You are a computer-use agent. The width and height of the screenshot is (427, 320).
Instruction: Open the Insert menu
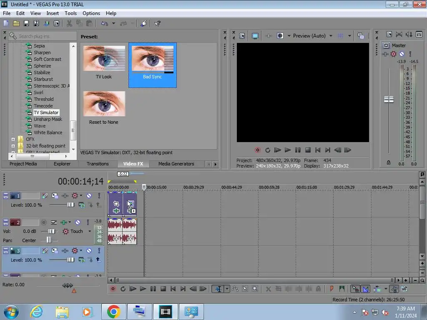[x=53, y=13]
